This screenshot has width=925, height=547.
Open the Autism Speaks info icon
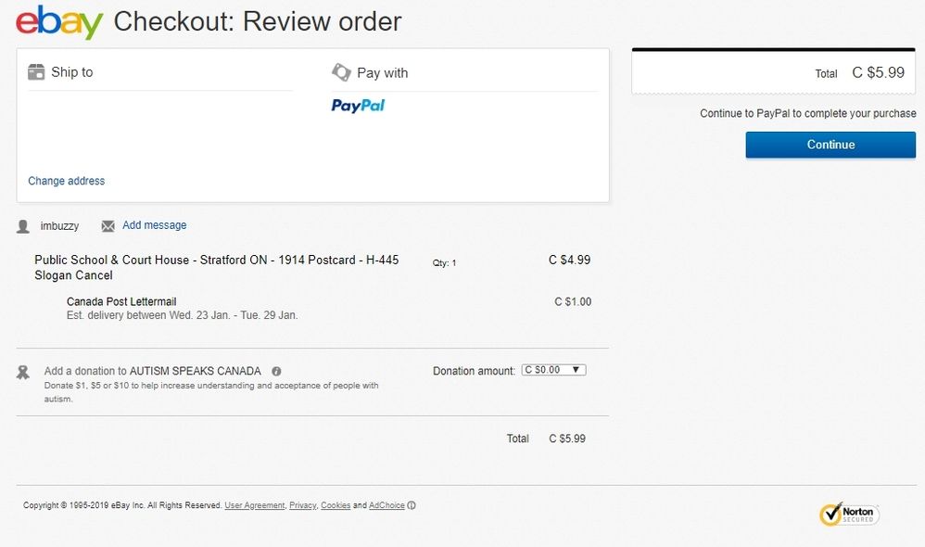click(276, 371)
